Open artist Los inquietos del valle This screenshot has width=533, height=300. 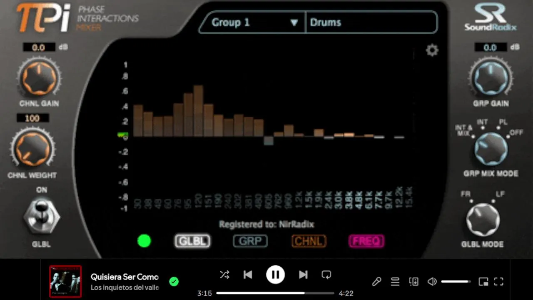click(x=125, y=287)
